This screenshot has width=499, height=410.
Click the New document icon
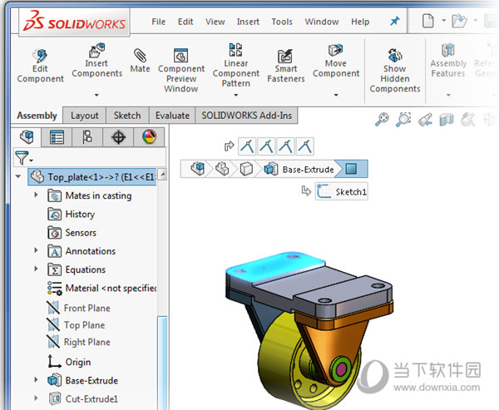pyautogui.click(x=427, y=21)
